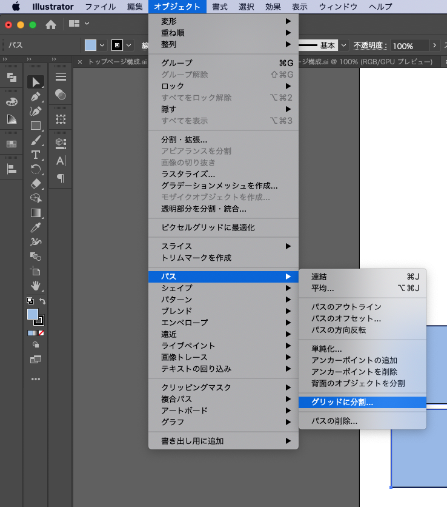Click the Home icon

(x=51, y=25)
